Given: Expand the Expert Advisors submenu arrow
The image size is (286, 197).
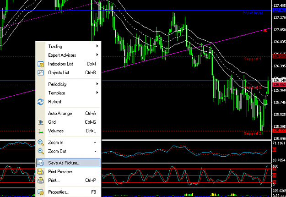Looking at the screenshot, I should coord(97,55).
